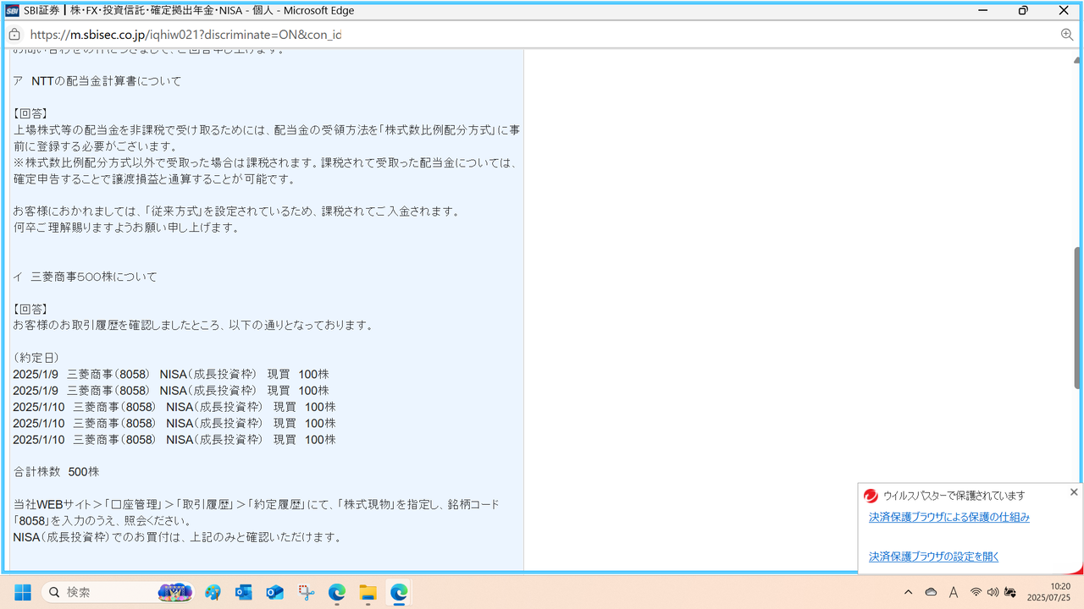Click the heading イ 三菱商事500株について

(85, 277)
